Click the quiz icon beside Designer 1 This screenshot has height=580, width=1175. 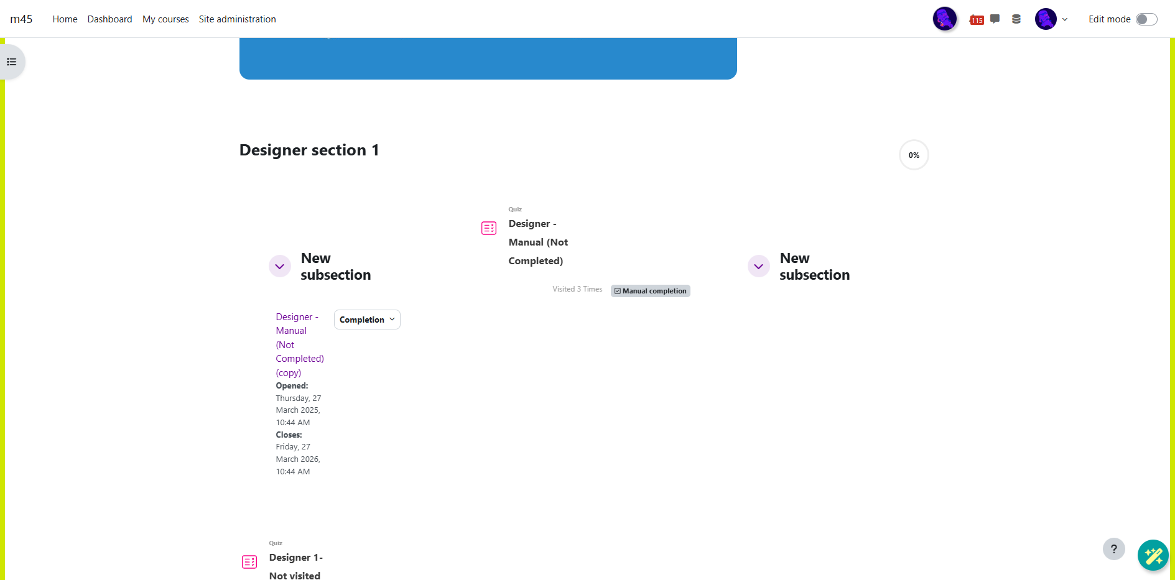(249, 562)
